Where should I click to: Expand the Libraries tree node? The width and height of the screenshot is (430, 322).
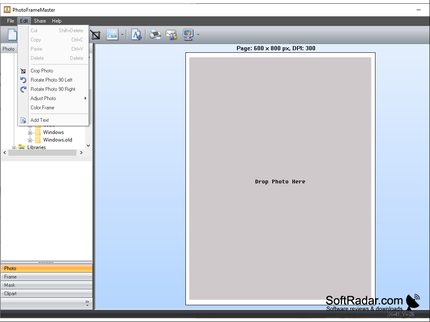point(14,148)
